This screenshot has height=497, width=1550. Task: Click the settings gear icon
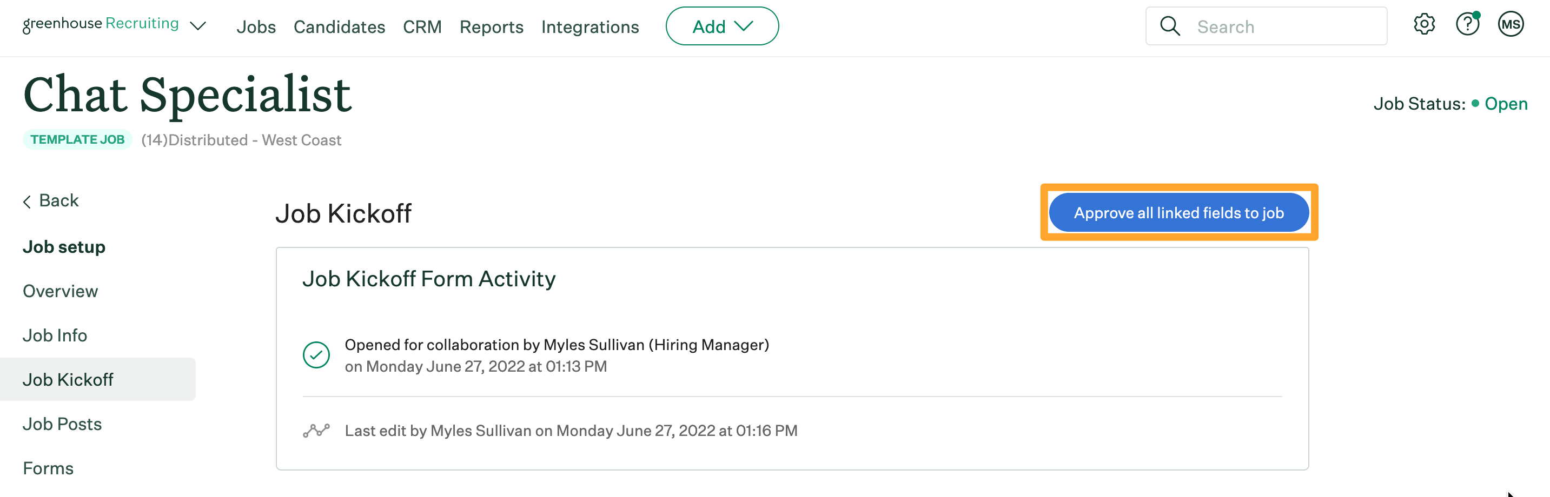1423,25
